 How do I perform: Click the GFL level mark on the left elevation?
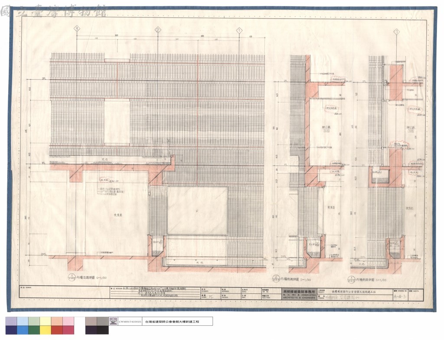coord(43,255)
